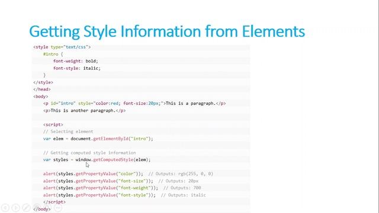The width and height of the screenshot is (379, 213).
Task: Click the '<p id="intro"' paragraph code line
Action: (134, 104)
